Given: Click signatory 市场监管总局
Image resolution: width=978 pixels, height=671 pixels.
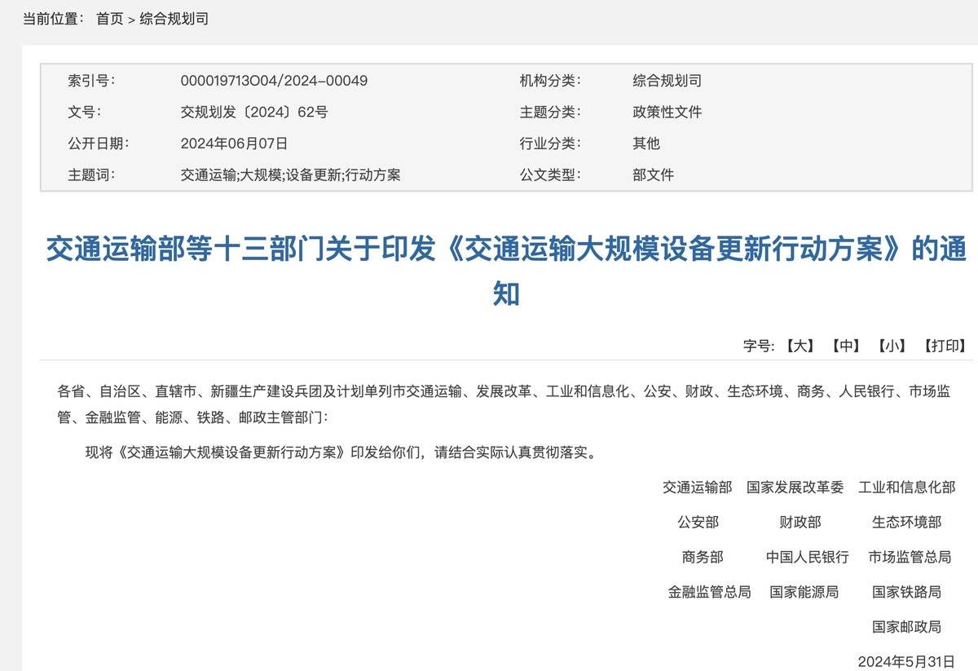Looking at the screenshot, I should pyautogui.click(x=910, y=557).
